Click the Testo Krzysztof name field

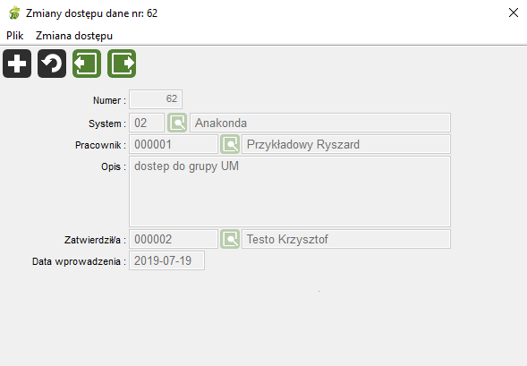pyautogui.click(x=346, y=239)
